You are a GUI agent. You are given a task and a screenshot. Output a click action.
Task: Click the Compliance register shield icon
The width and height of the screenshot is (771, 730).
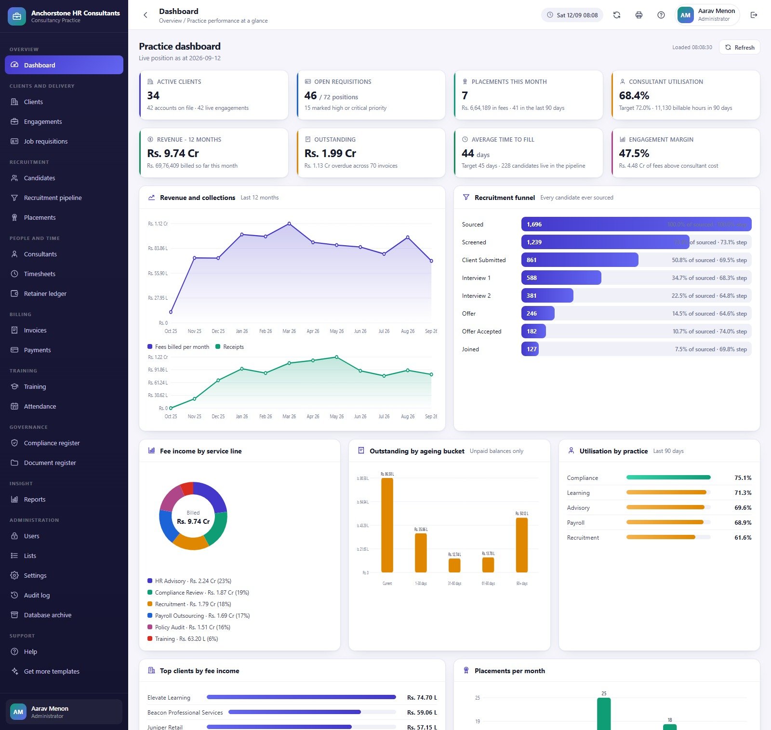click(14, 443)
